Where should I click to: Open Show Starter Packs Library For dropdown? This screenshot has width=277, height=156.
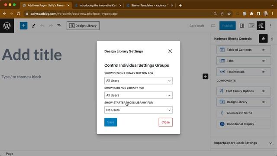138,110
